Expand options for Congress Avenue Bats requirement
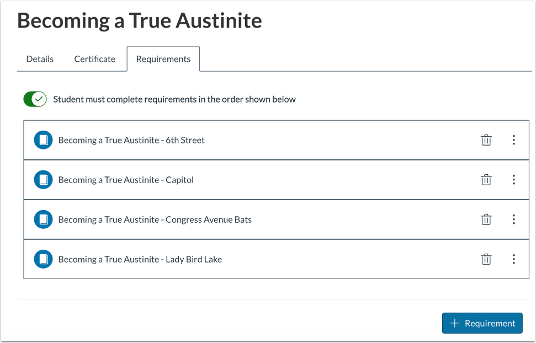536x343 pixels. 513,219
